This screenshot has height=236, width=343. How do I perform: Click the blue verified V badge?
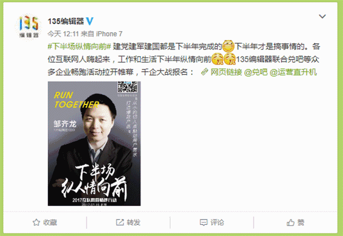click(90, 21)
